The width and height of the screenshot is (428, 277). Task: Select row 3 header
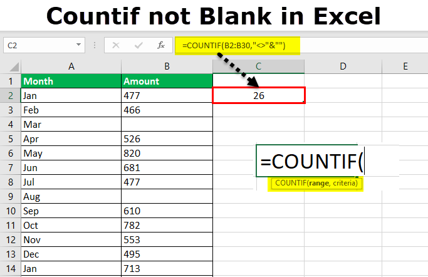pos(11,110)
